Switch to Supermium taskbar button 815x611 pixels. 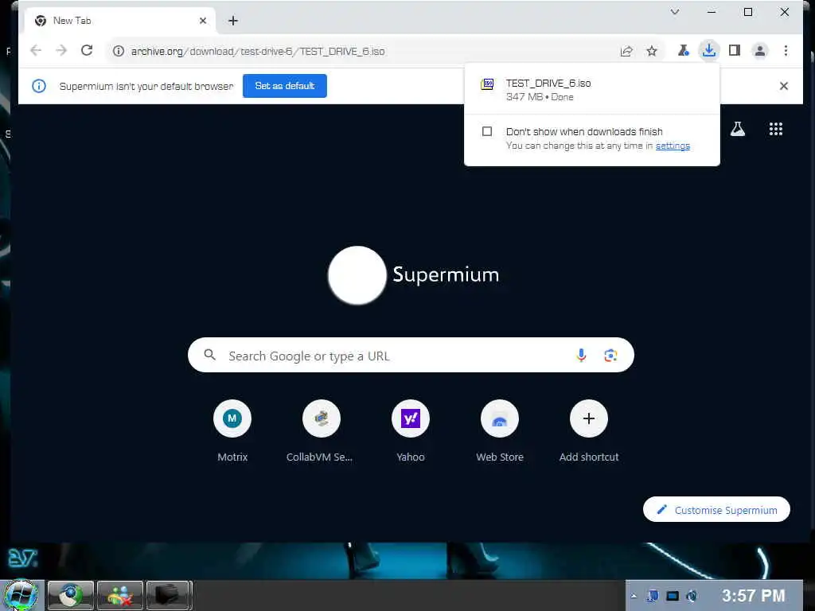pyautogui.click(x=71, y=595)
